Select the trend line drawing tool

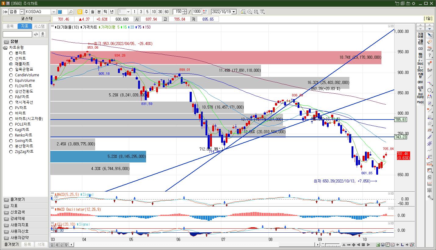point(430,77)
